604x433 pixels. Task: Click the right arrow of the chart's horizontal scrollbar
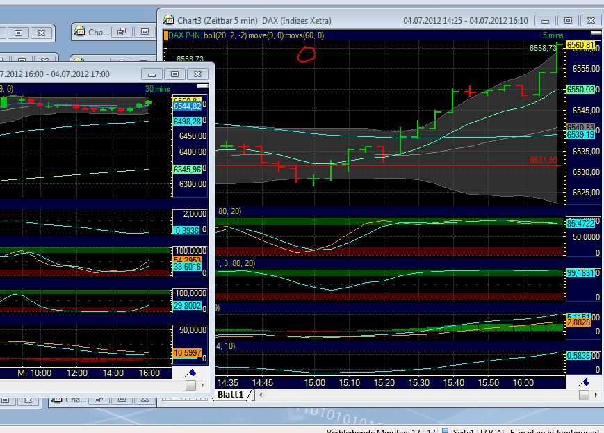click(x=596, y=395)
